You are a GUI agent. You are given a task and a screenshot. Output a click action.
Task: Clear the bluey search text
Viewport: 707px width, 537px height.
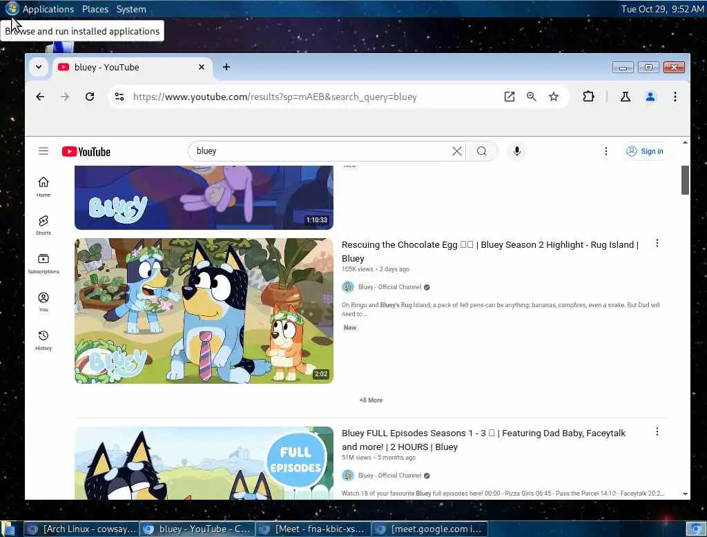(457, 151)
